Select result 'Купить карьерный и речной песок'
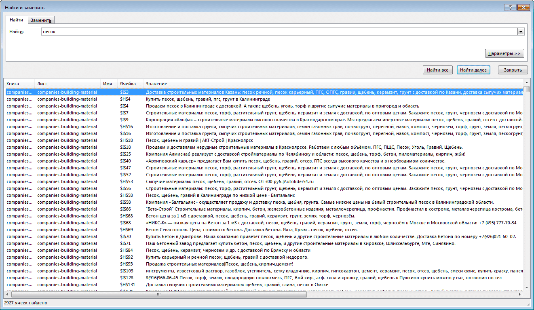Image resolution: width=534 pixels, height=310 pixels. point(264,257)
